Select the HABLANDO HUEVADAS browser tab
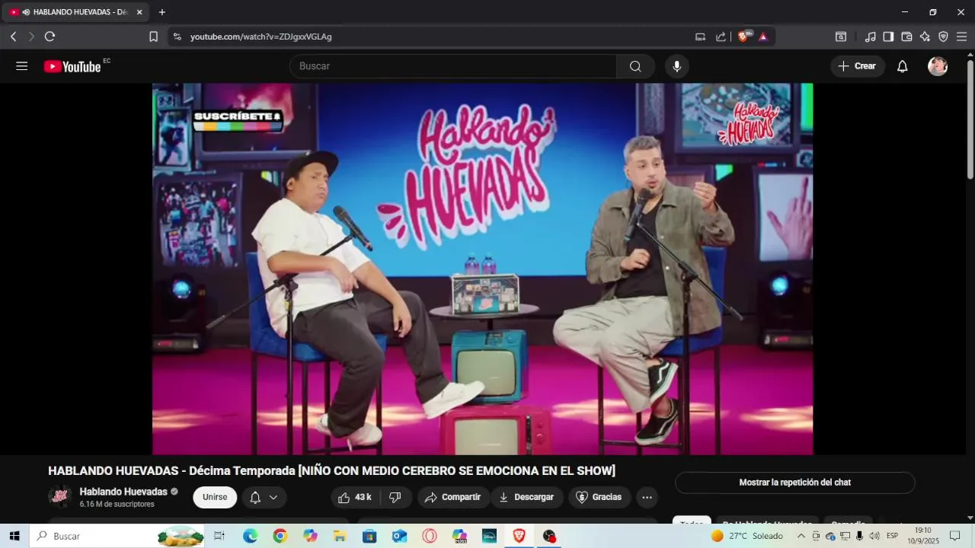Viewport: 975px width, 548px height. click(x=76, y=12)
